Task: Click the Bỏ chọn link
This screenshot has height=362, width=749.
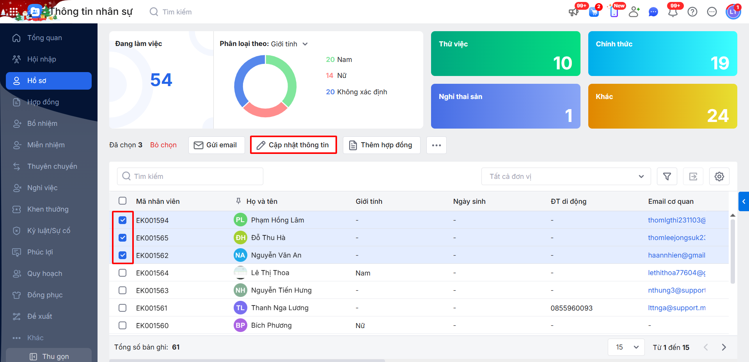Action: coord(163,145)
